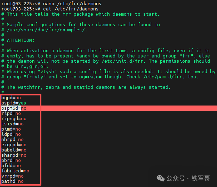Click the nano /etc/frr/daemons command

pyautogui.click(x=72, y=3)
